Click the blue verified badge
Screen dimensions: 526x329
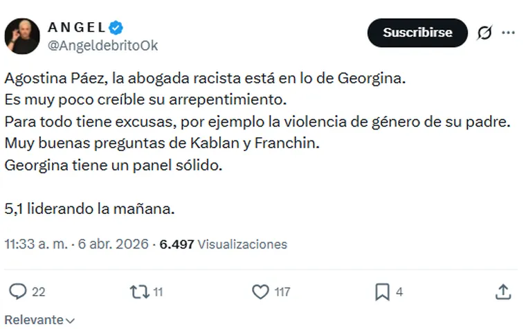(x=116, y=28)
